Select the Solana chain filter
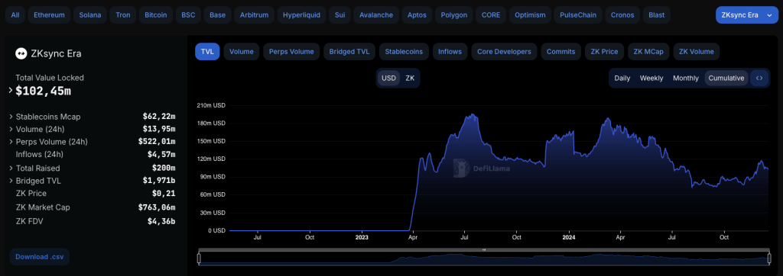This screenshot has height=276, width=783. [x=89, y=15]
